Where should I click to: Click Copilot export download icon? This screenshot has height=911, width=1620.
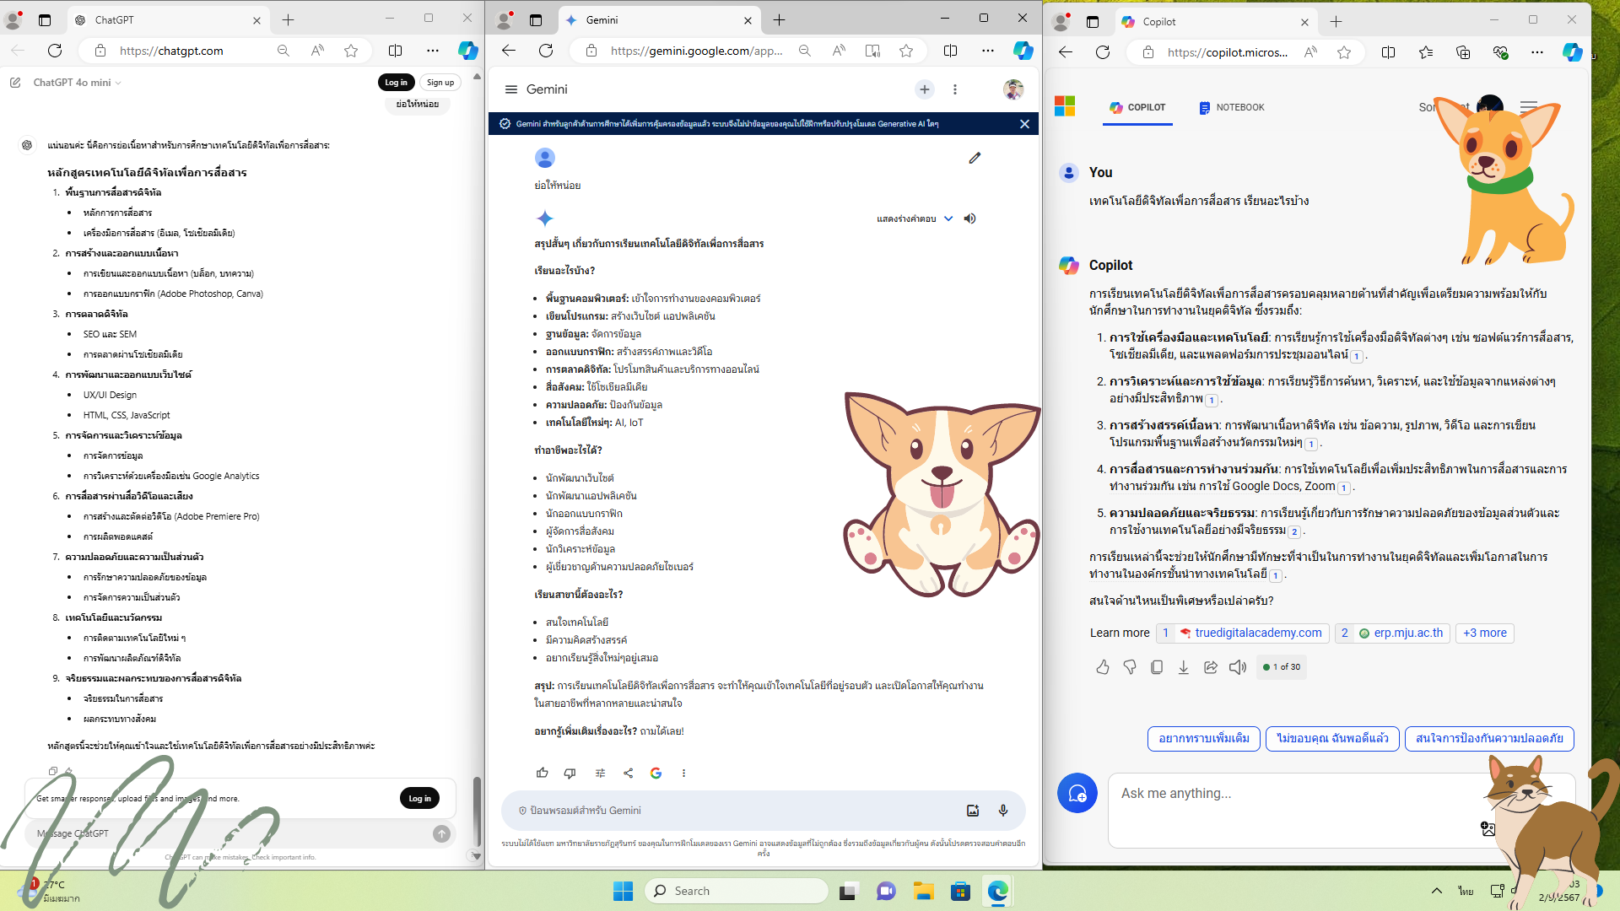(x=1184, y=667)
